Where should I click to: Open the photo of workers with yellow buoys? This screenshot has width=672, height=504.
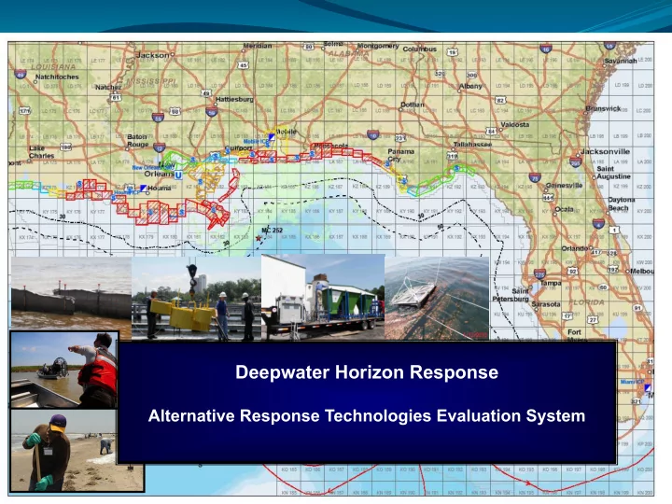[196, 299]
